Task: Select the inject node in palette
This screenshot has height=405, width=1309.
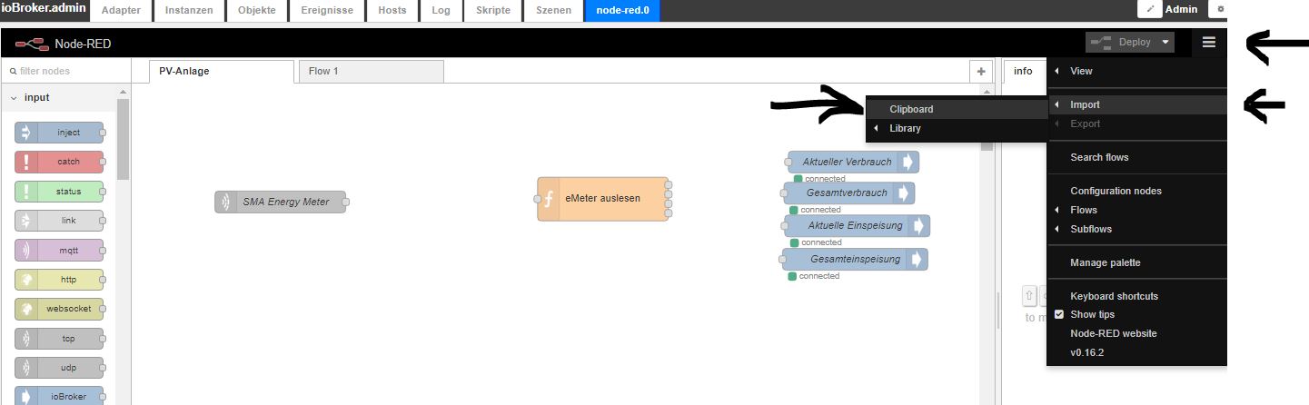Action: [x=59, y=133]
